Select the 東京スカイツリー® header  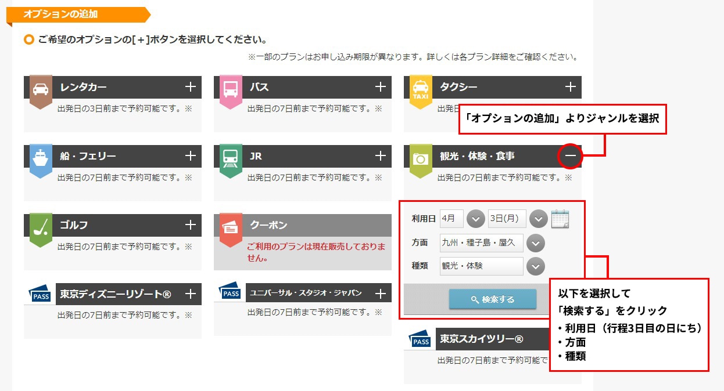[481, 339]
